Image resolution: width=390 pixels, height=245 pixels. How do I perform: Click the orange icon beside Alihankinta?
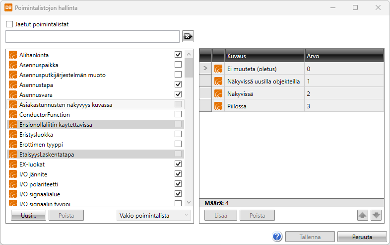[x=13, y=55]
